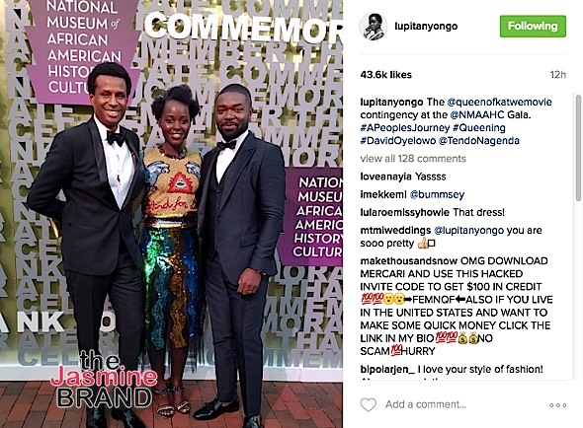Image resolution: width=583 pixels, height=428 pixels.
Task: Open commenter loveanayia's profile
Action: click(x=385, y=177)
